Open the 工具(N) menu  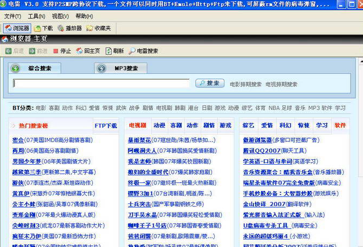[x=36, y=16]
